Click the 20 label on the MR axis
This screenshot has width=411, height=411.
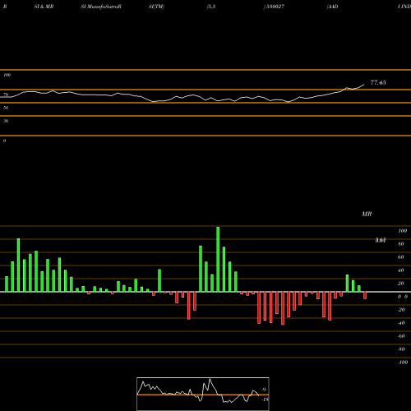[401, 284]
